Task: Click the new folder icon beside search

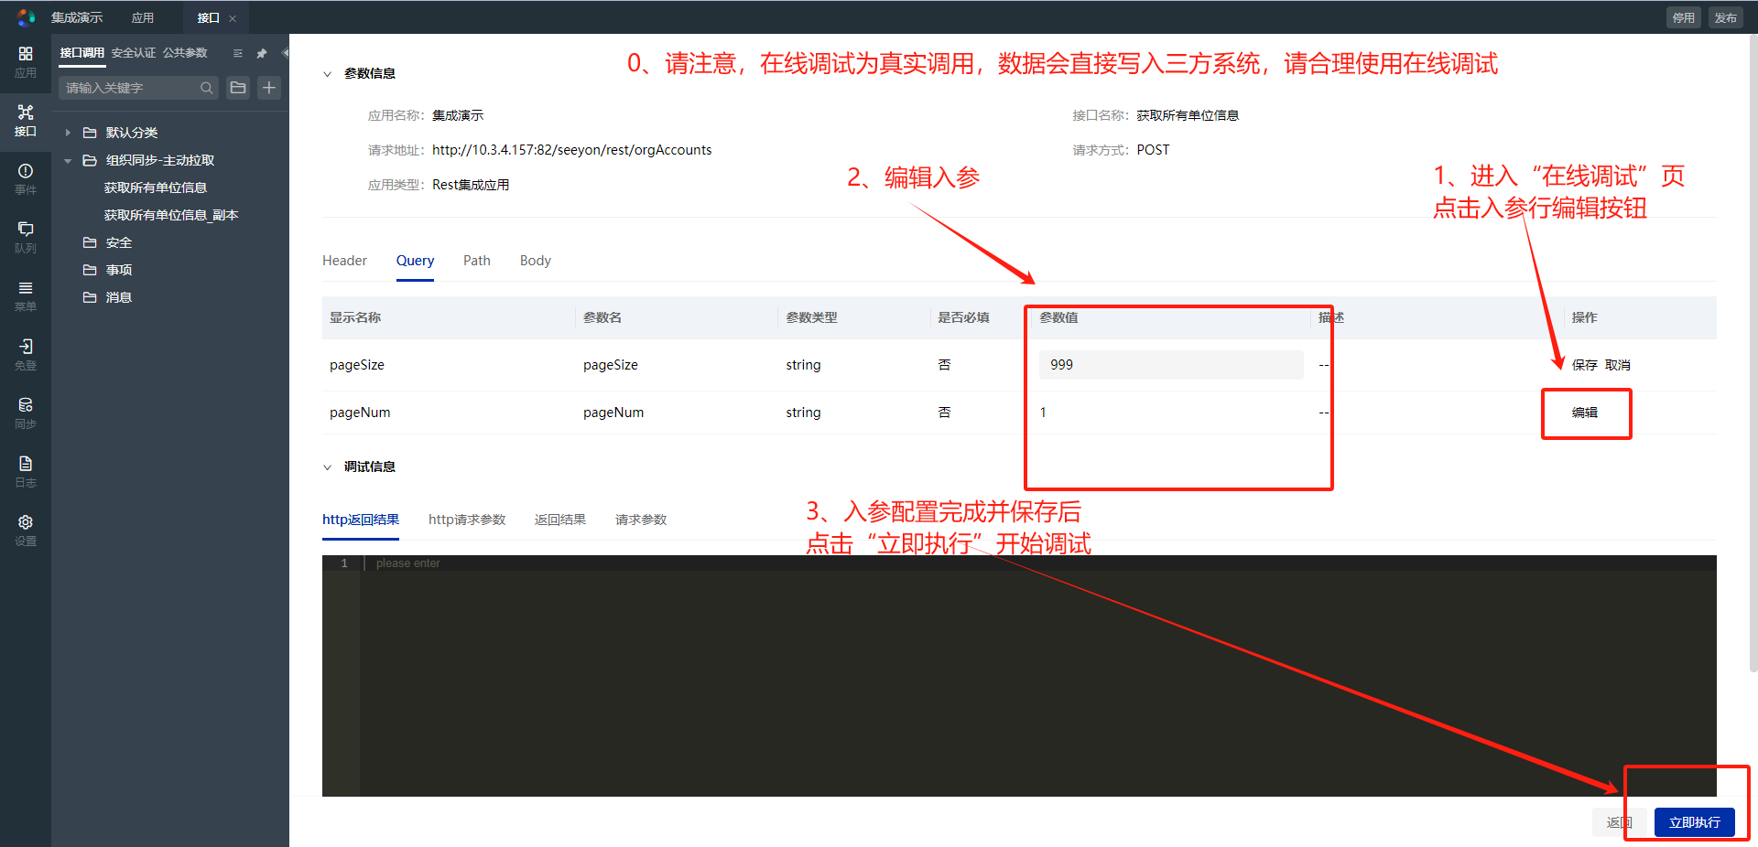Action: point(238,88)
